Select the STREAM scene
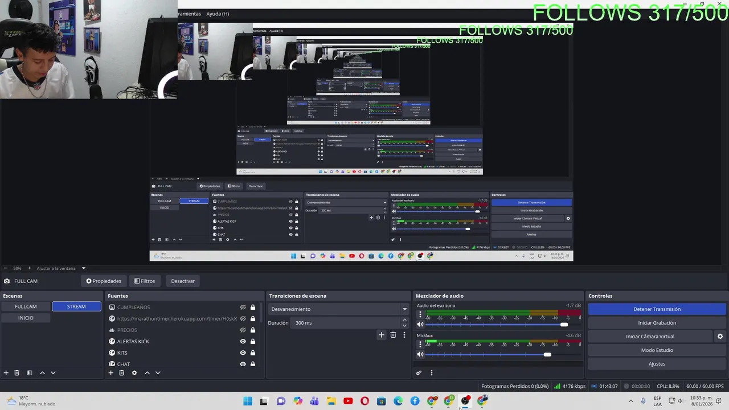The image size is (729, 410). click(76, 306)
